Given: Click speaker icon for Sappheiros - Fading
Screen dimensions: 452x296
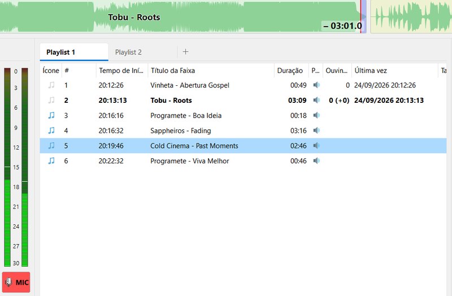Looking at the screenshot, I should coord(316,130).
